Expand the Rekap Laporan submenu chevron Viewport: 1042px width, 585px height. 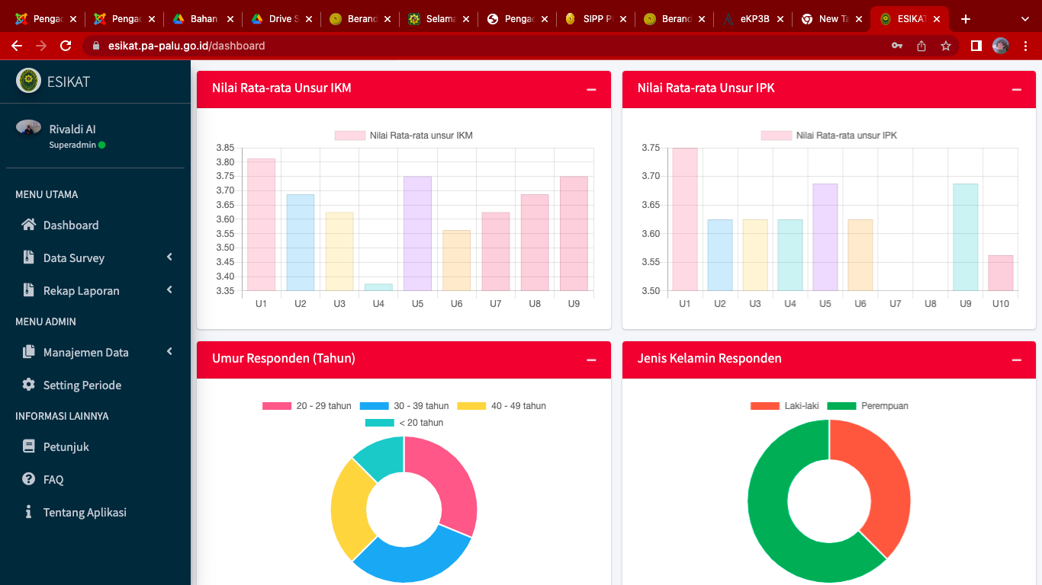click(x=169, y=290)
